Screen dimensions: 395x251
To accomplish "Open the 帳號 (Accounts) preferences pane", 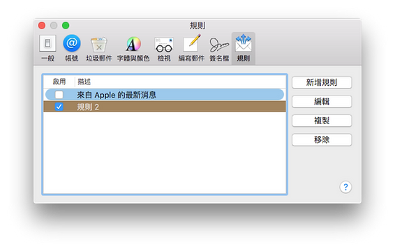I will pyautogui.click(x=72, y=48).
